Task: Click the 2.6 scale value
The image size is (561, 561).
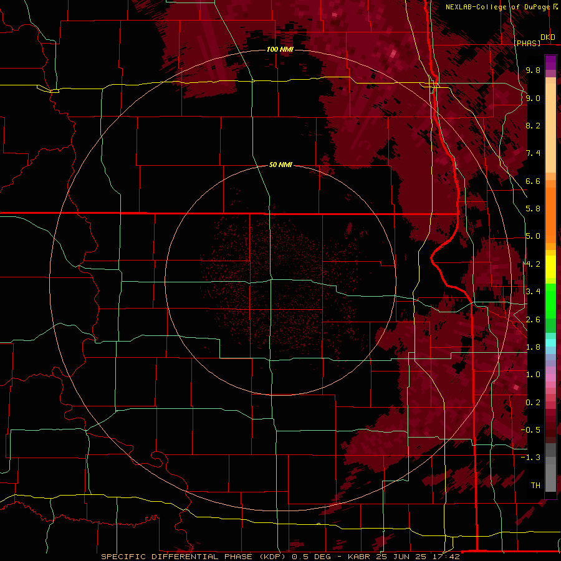Action: tap(533, 320)
